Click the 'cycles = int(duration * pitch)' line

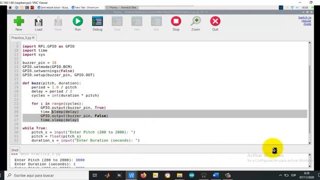(x=65, y=95)
